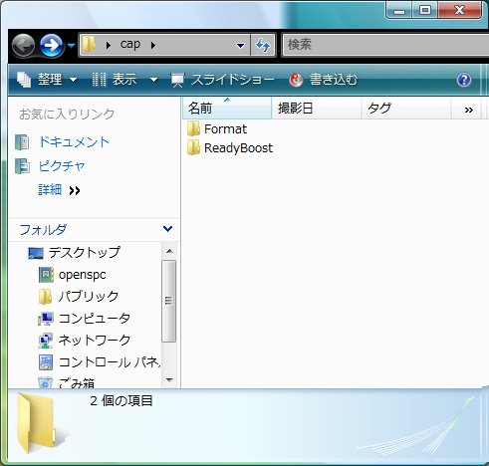This screenshot has height=466, width=489.
Task: Open recent pages dropdown next to Forward
Action: (x=71, y=45)
